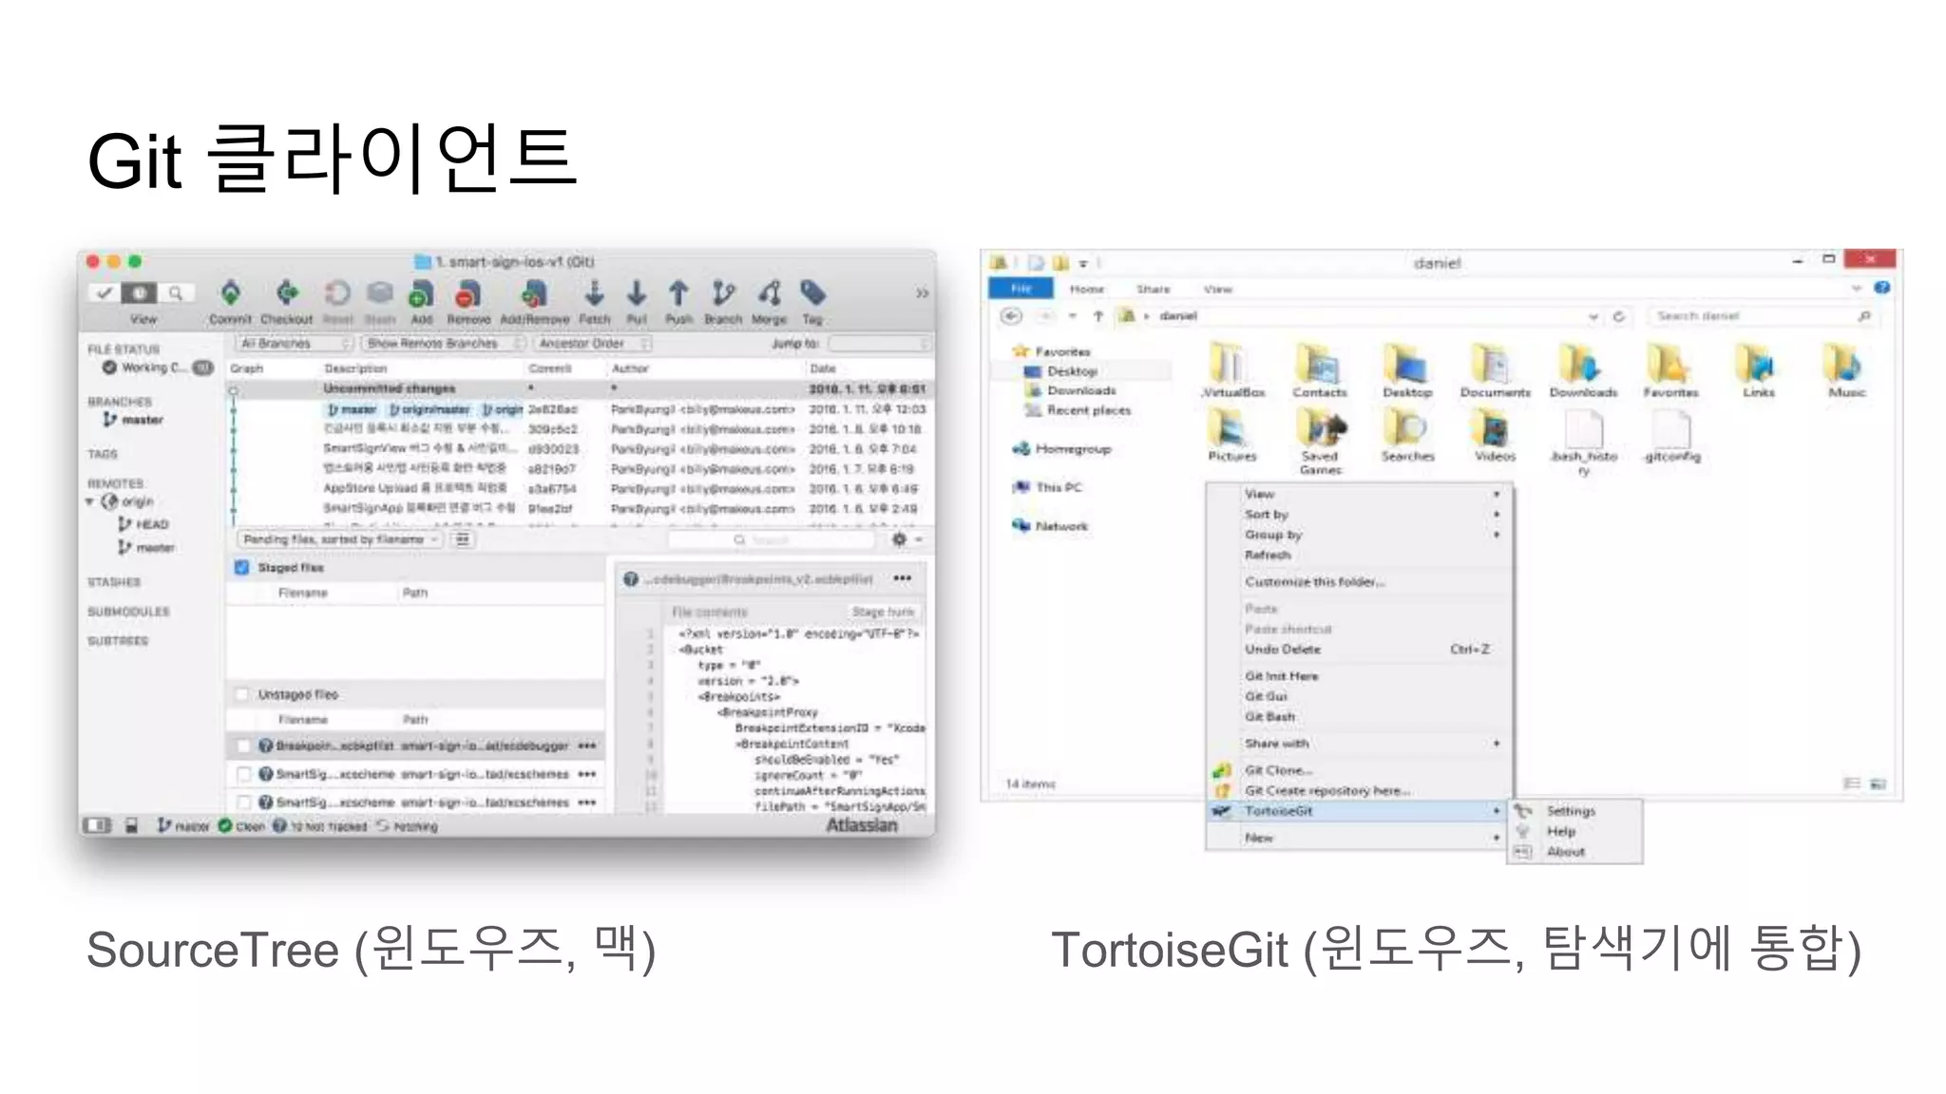Click the Explorer refresh address icon
The image size is (1946, 1094).
point(1619,316)
